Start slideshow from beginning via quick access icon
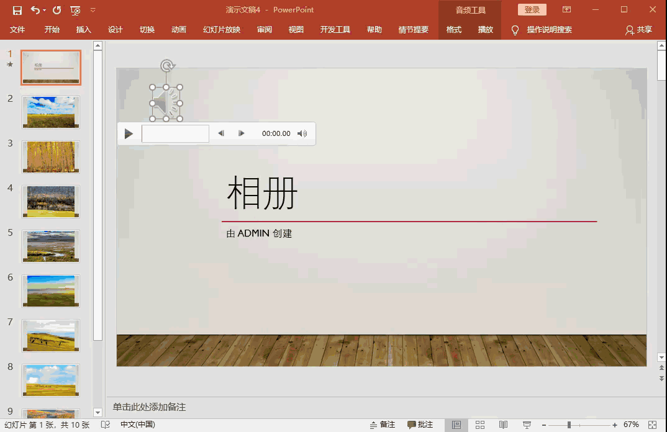 click(75, 10)
